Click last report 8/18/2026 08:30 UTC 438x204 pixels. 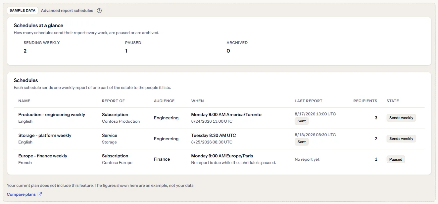pos(315,135)
